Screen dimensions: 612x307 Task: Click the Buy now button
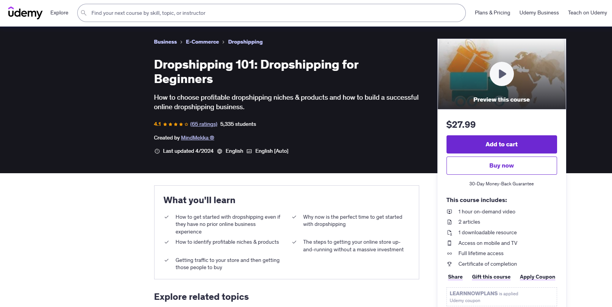[x=502, y=166]
